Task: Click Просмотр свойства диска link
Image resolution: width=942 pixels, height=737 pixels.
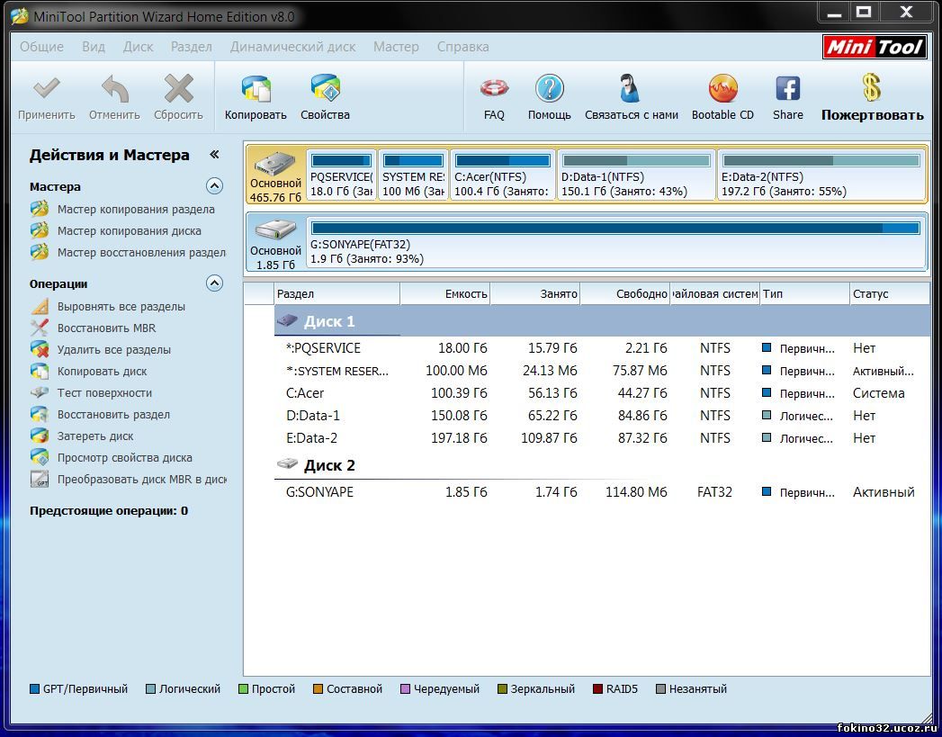Action: 125,458
